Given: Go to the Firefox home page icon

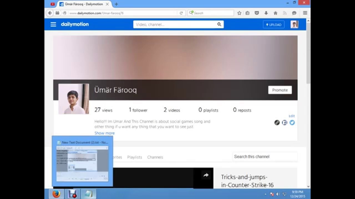Looking at the screenshot, I should pyautogui.click(x=275, y=13).
